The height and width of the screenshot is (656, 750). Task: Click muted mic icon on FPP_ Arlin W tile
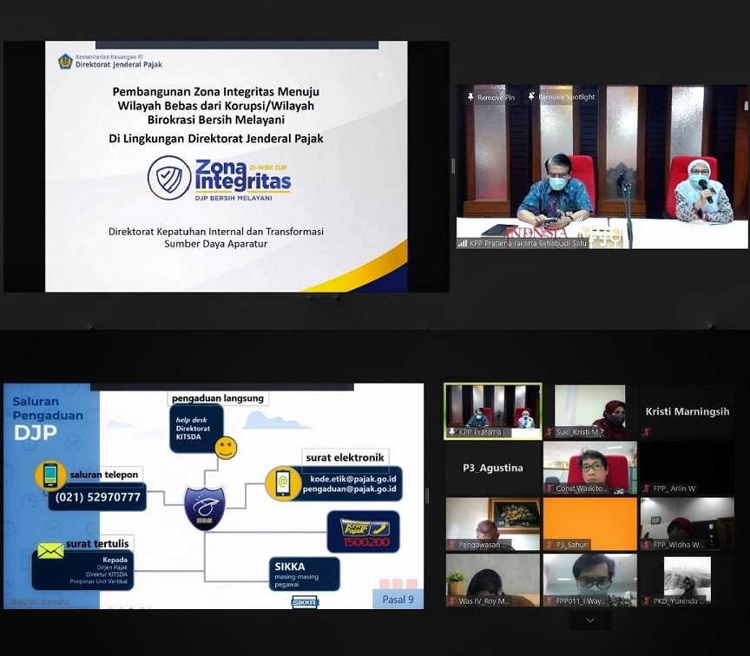point(645,489)
